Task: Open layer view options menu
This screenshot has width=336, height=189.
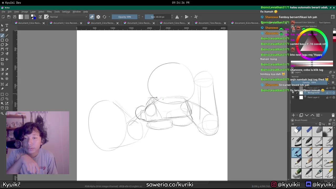Action: tap(333, 82)
